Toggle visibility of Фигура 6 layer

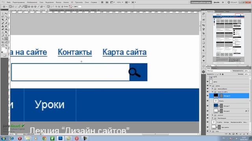pyautogui.click(x=208, y=111)
